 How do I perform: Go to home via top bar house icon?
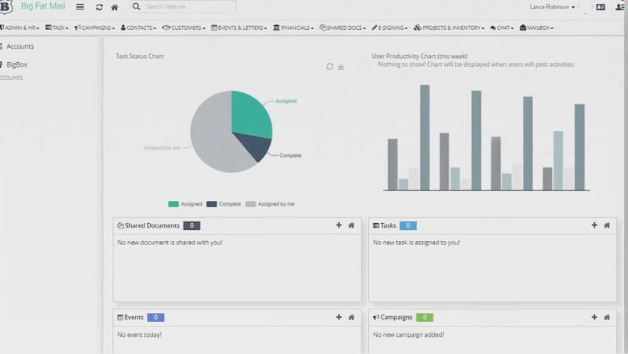[x=115, y=7]
